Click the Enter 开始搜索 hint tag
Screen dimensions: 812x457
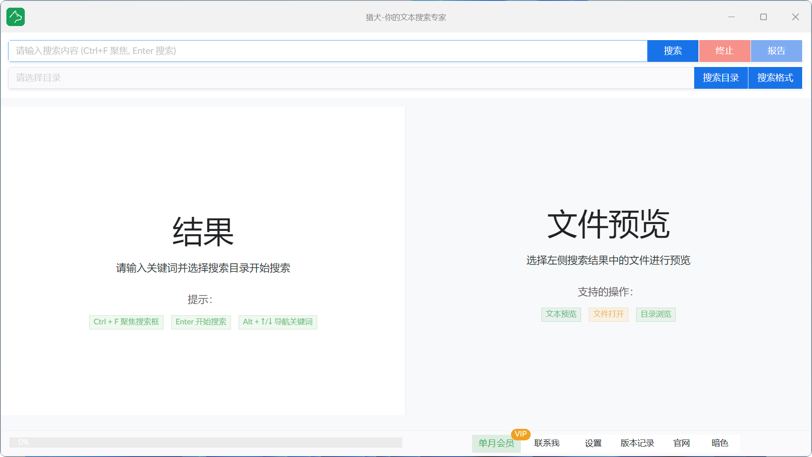coord(201,322)
